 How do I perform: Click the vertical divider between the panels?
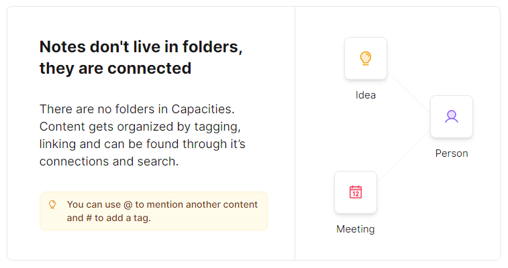(295, 134)
